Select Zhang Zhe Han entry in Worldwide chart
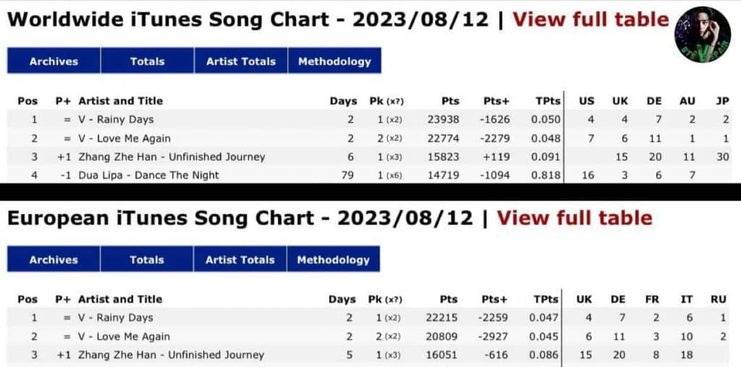The width and height of the screenshot is (741, 367). tap(172, 157)
